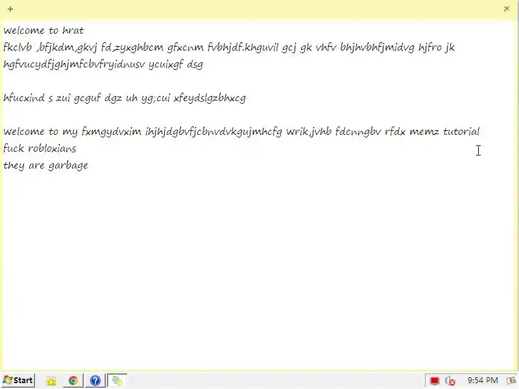Viewport: 519px width, 389px height.
Task: Click the word 'ihjhjdgbvfjcbnvdvkgujmhcfg'
Action: click(x=214, y=132)
